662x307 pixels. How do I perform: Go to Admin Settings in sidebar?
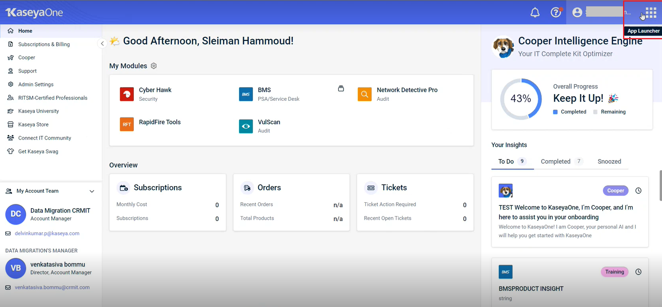(x=36, y=84)
